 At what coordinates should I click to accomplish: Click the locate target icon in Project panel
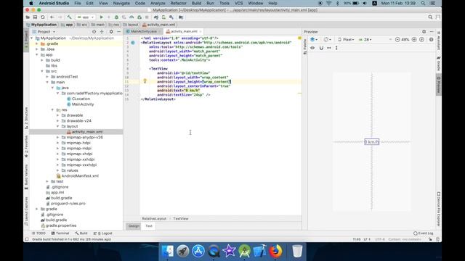point(94,32)
